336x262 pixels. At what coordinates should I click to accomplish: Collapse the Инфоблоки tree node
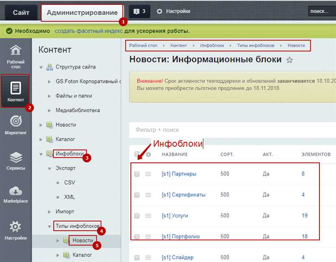[41, 154]
